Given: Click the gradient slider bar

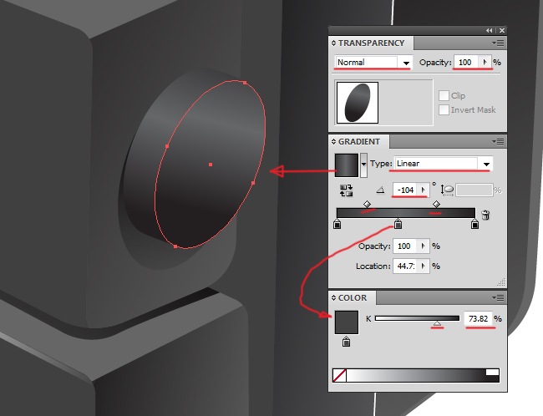Looking at the screenshot, I should [x=406, y=213].
